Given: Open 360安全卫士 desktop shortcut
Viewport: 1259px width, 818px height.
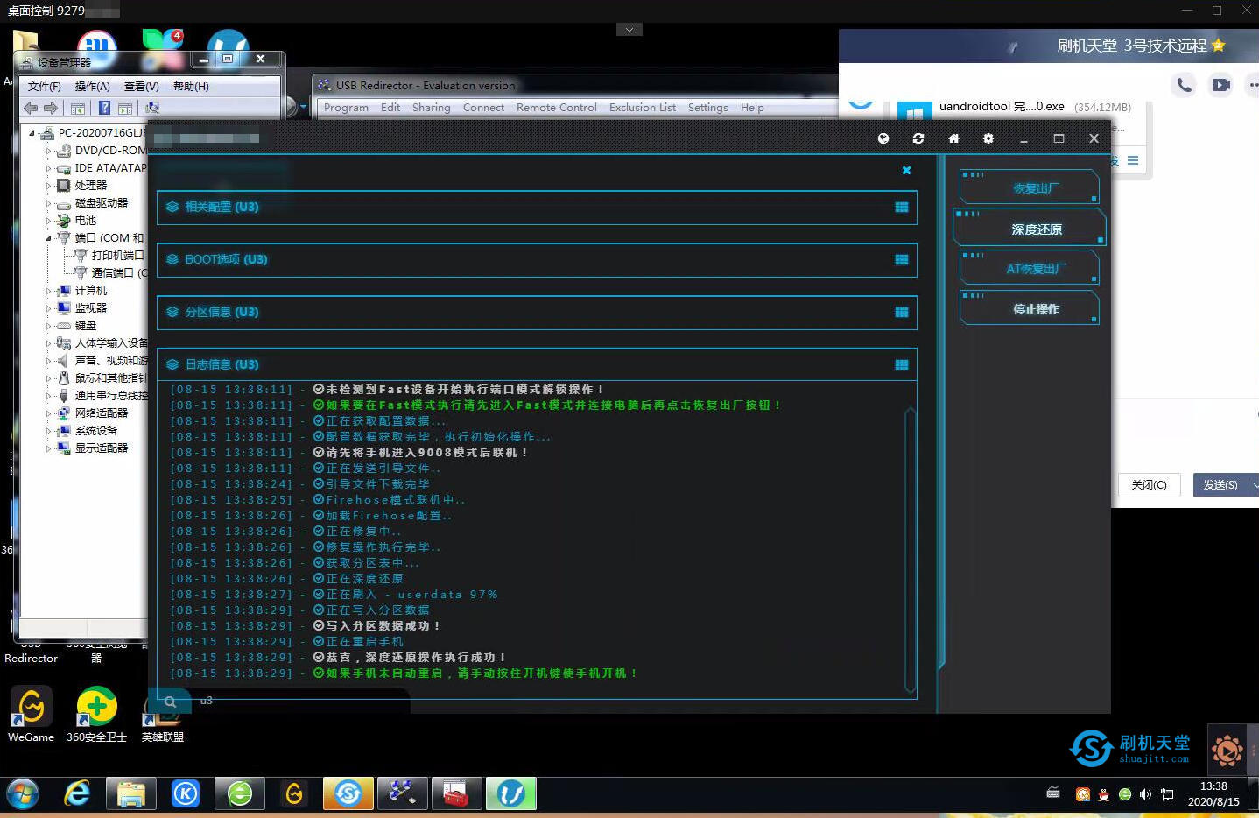Looking at the screenshot, I should [x=96, y=715].
